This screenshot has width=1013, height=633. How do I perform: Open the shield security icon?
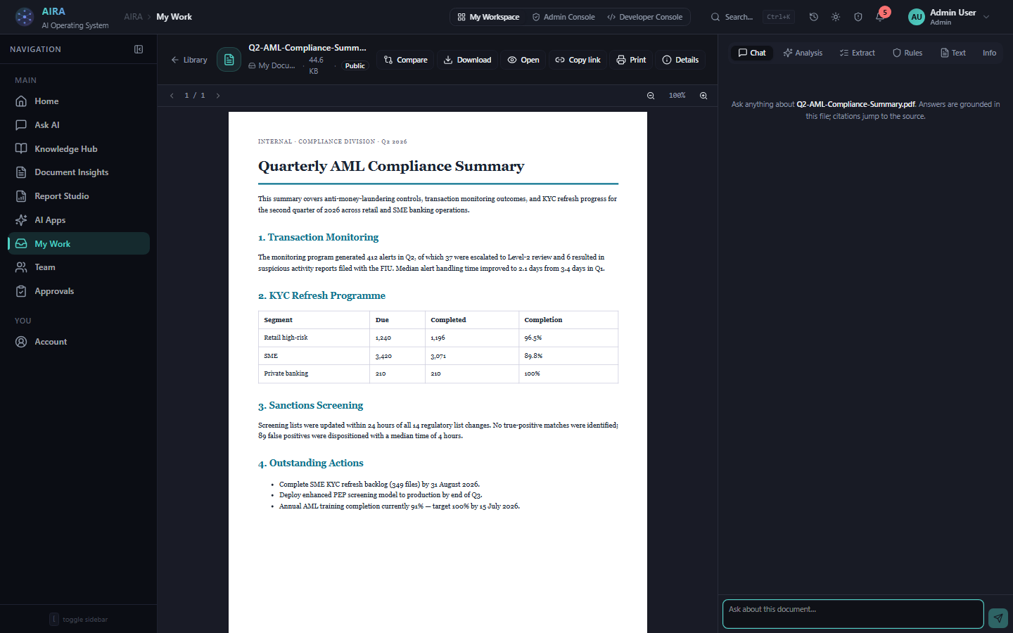pos(858,17)
